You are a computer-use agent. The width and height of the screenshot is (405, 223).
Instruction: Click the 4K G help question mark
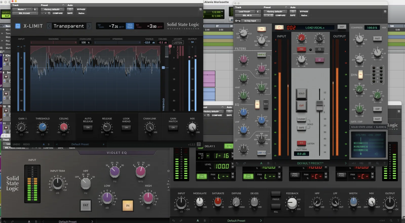click(385, 163)
